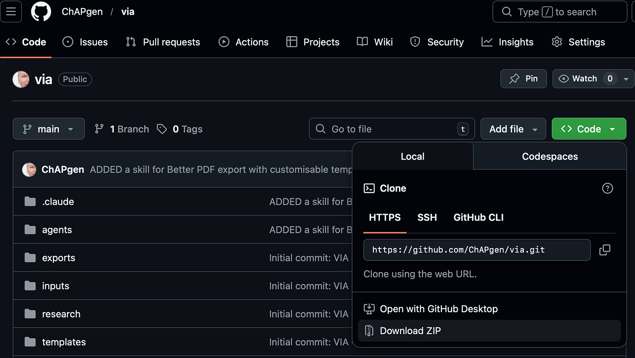The width and height of the screenshot is (635, 358).
Task: Open the Projects tab
Action: (313, 42)
